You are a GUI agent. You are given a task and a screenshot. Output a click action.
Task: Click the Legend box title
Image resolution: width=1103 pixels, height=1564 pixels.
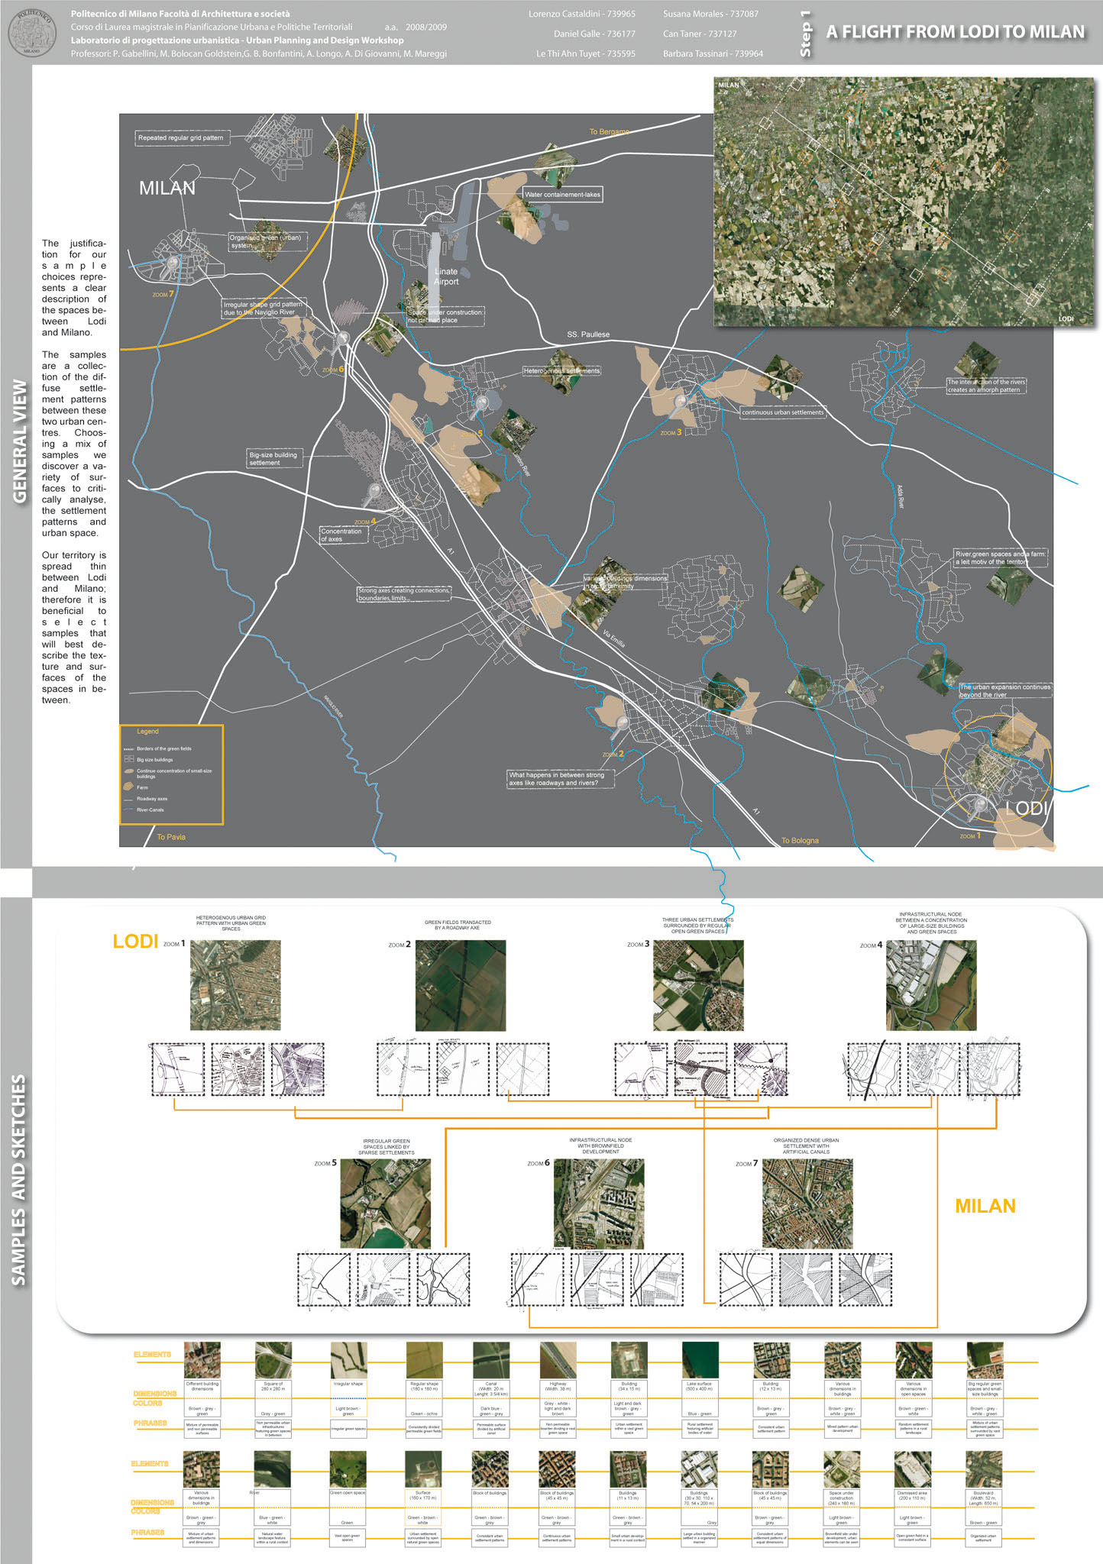point(147,732)
